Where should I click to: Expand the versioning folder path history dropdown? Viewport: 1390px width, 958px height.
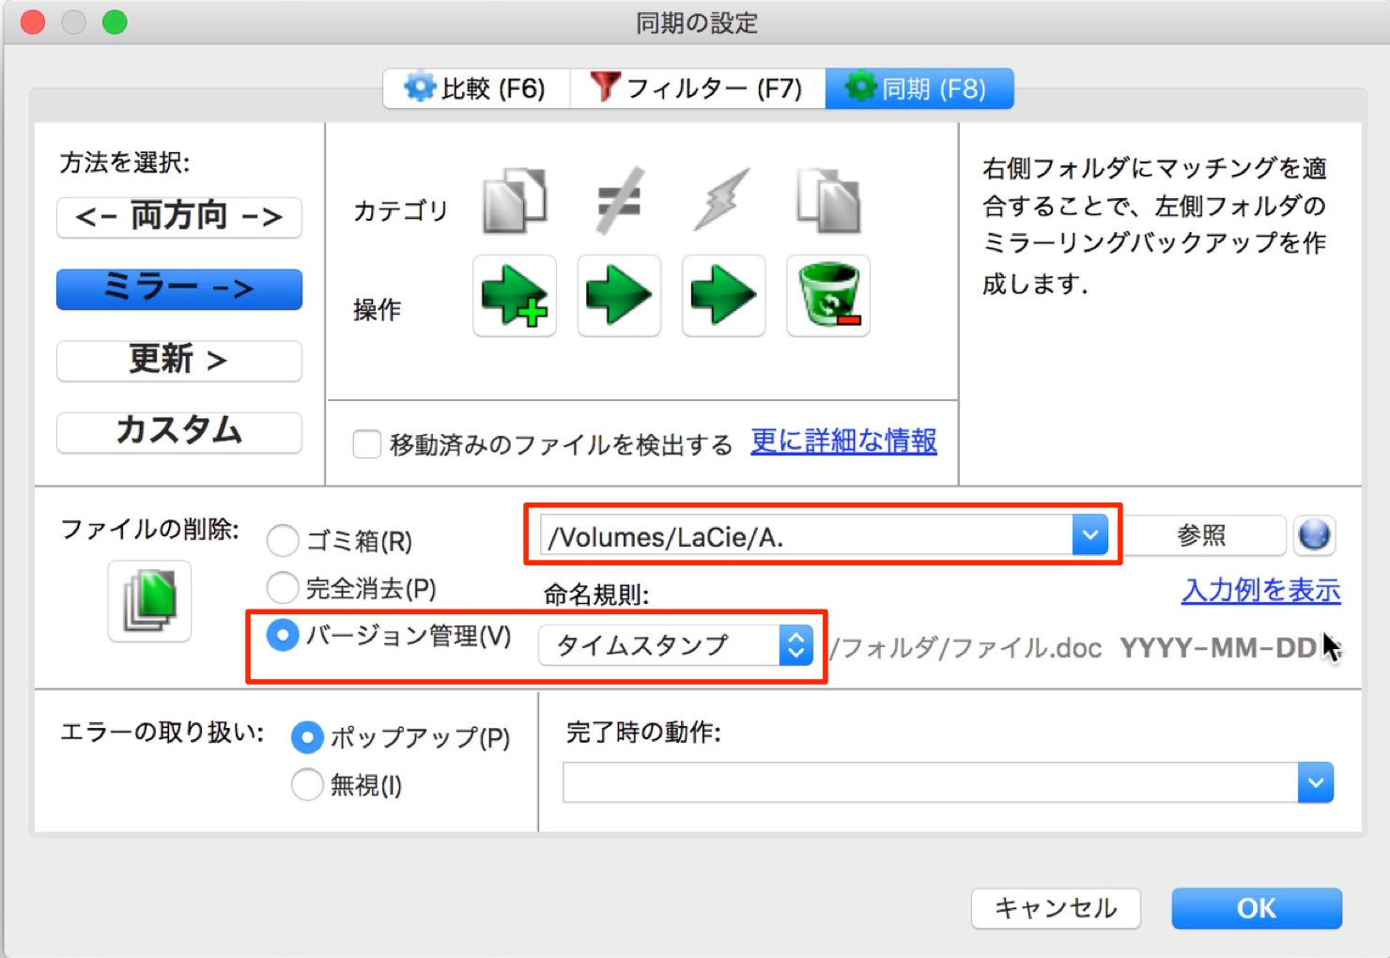click(x=1090, y=535)
